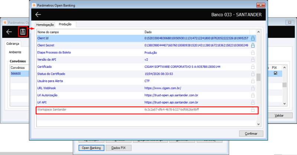The height and width of the screenshot is (155, 297).
Task: Click scroll down arrow of Convênios list
Action: [284, 104]
